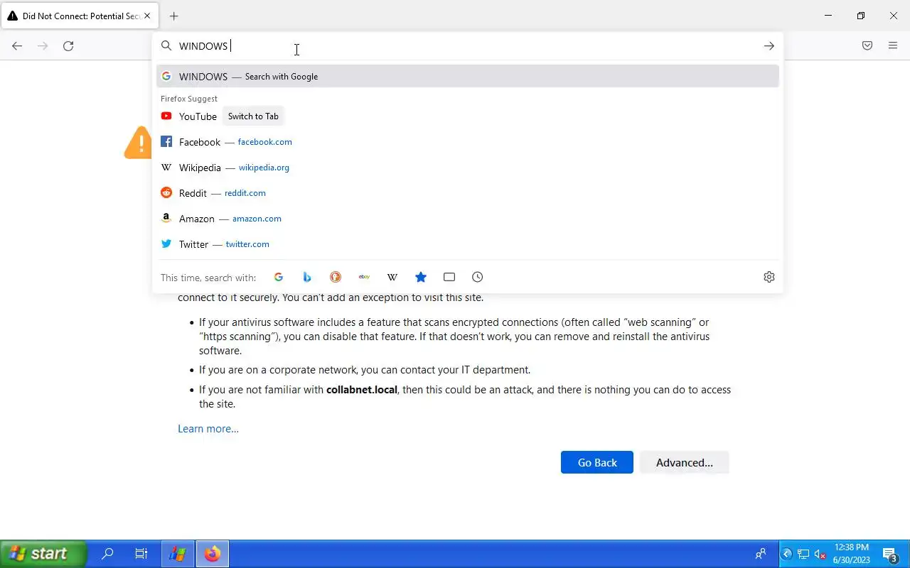910x568 pixels.
Task: Search this time with DuckDuckGo icon
Action: click(x=336, y=277)
